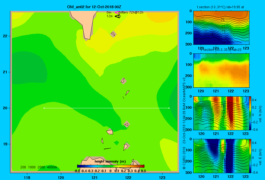Click the black 12m arrow legend icon

tap(117, 16)
